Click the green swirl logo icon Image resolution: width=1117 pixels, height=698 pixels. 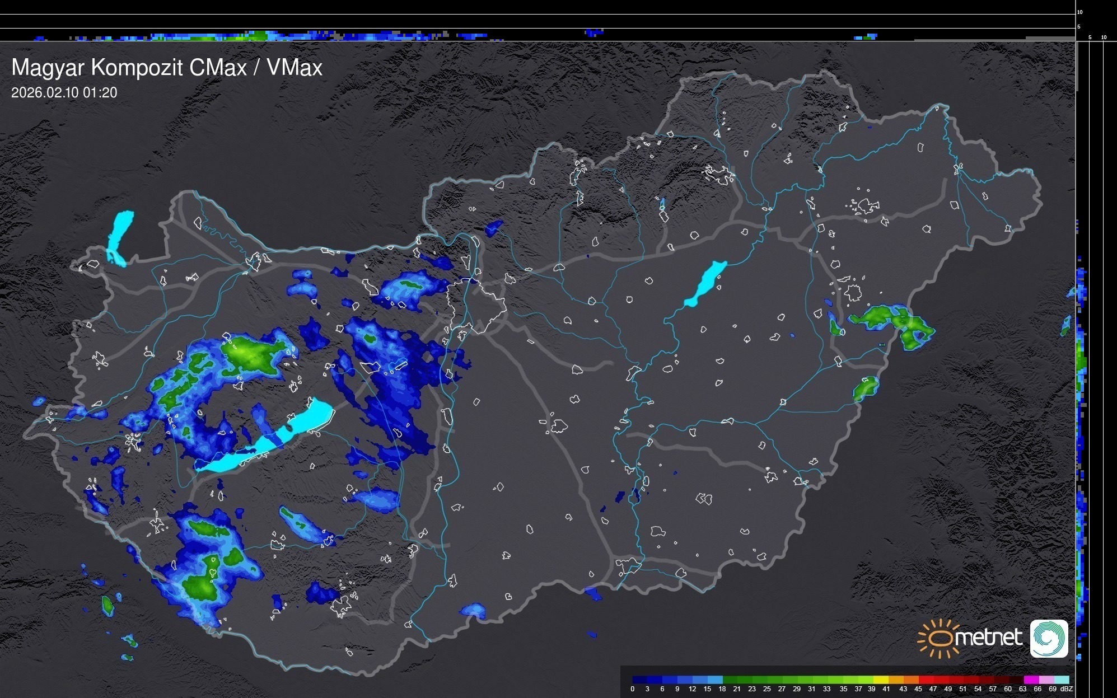click(x=1049, y=638)
